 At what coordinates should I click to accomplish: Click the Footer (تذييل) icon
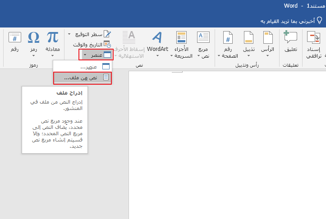point(249,38)
